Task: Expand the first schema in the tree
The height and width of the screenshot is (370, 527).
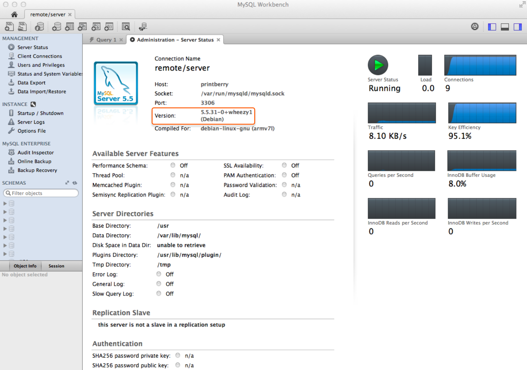Action: pos(5,203)
